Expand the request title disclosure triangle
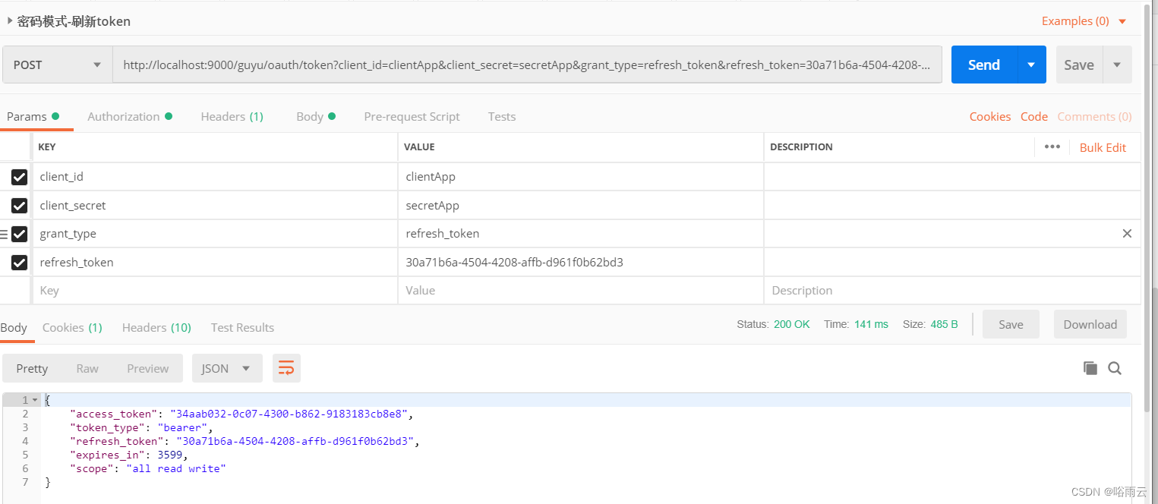Viewport: 1158px width, 504px height. 10,21
